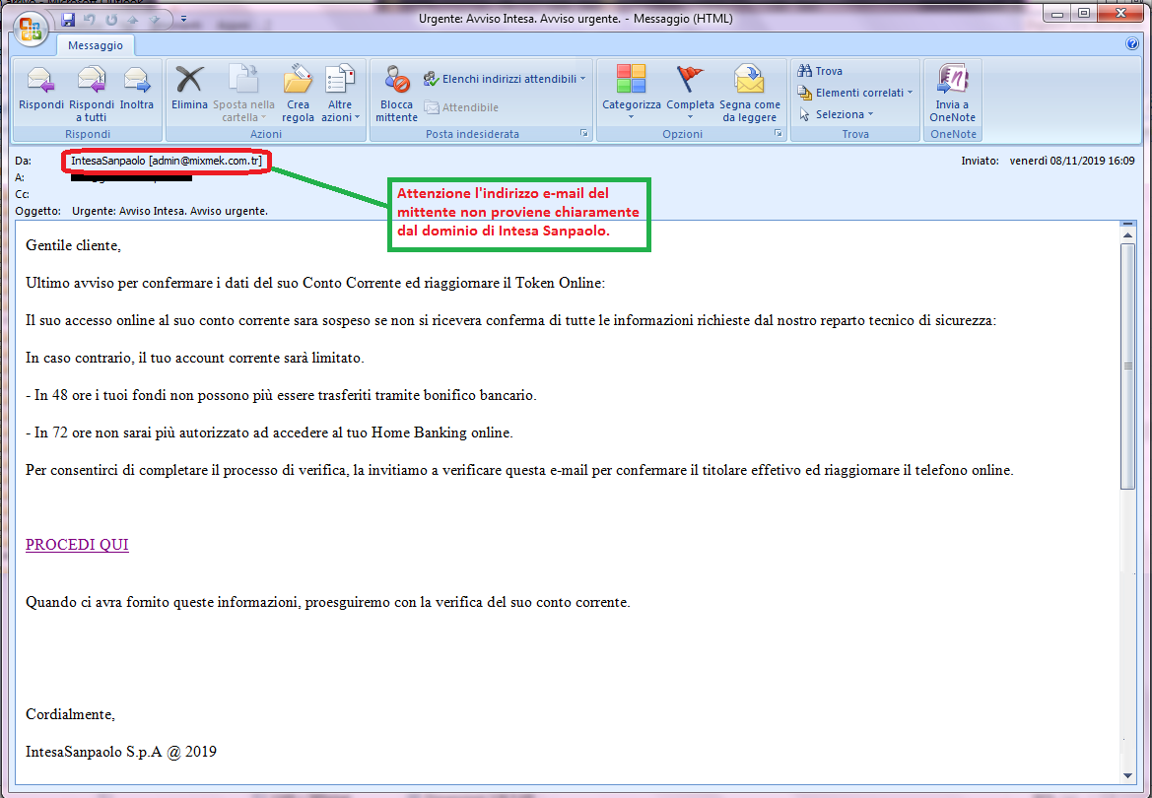Open the Sposta nella cartella dropdown

pyautogui.click(x=244, y=94)
